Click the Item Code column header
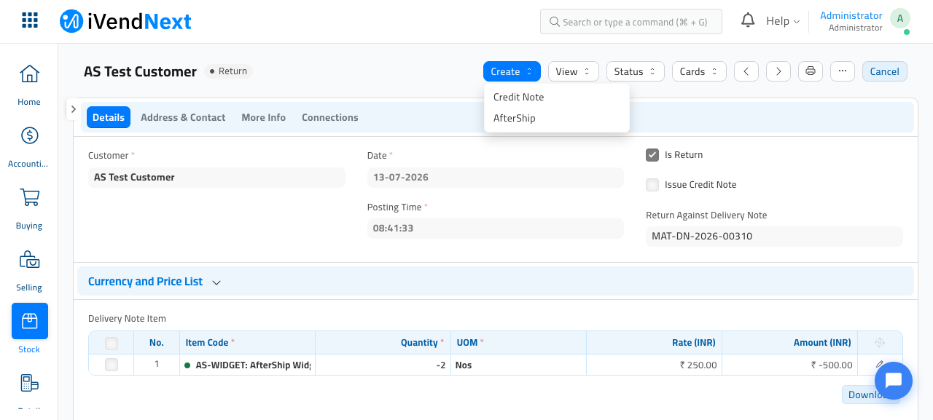This screenshot has height=420, width=933. click(x=247, y=343)
